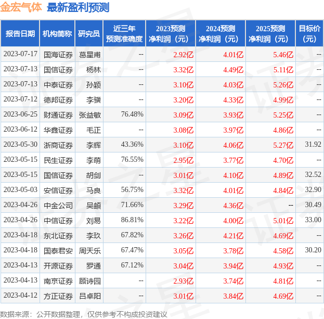Click researcher 胡剑

click(94, 175)
